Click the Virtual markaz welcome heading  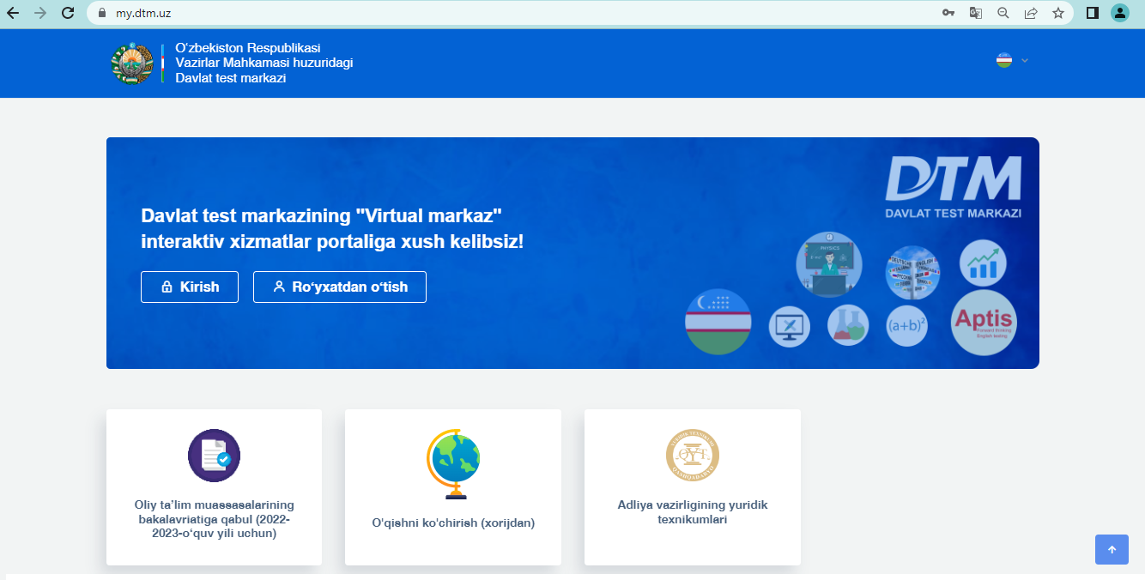pos(332,228)
